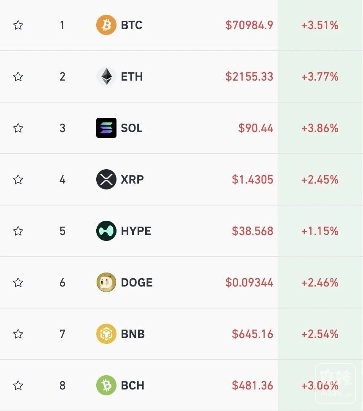The image size is (363, 411).
Task: Click the Solana SOL coin icon
Action: [x=106, y=128]
